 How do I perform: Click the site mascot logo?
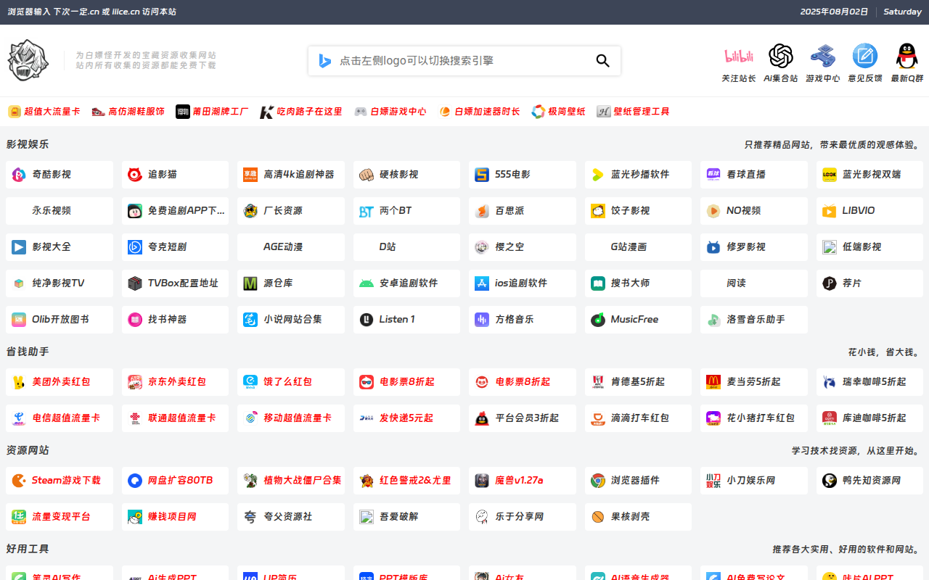[28, 60]
